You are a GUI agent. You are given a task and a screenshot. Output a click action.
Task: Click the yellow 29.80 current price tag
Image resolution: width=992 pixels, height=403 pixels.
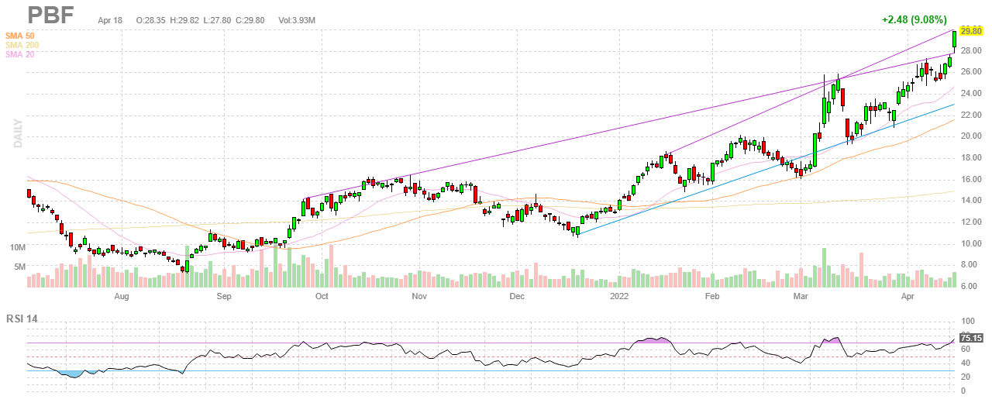971,30
